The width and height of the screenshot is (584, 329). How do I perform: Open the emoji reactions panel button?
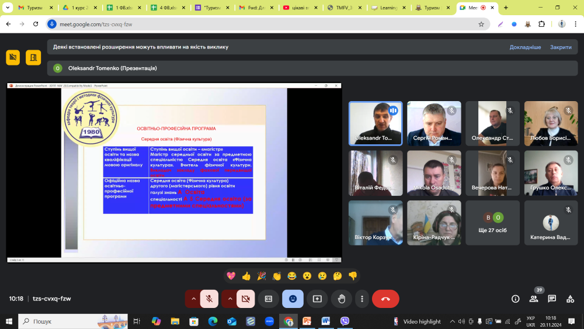pos(293,299)
